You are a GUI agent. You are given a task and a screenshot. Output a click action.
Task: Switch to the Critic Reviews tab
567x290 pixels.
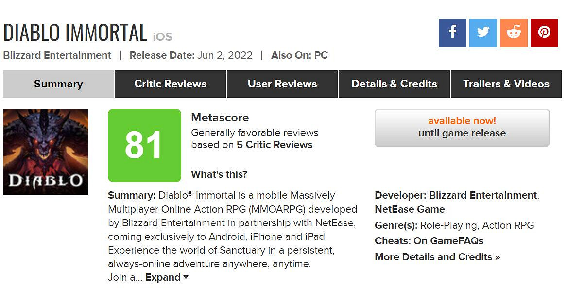171,84
